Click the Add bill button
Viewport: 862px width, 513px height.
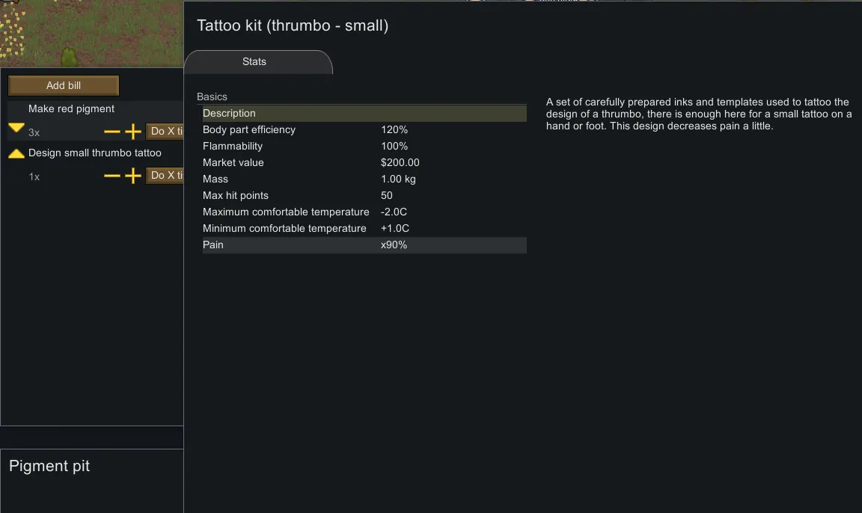pos(64,85)
